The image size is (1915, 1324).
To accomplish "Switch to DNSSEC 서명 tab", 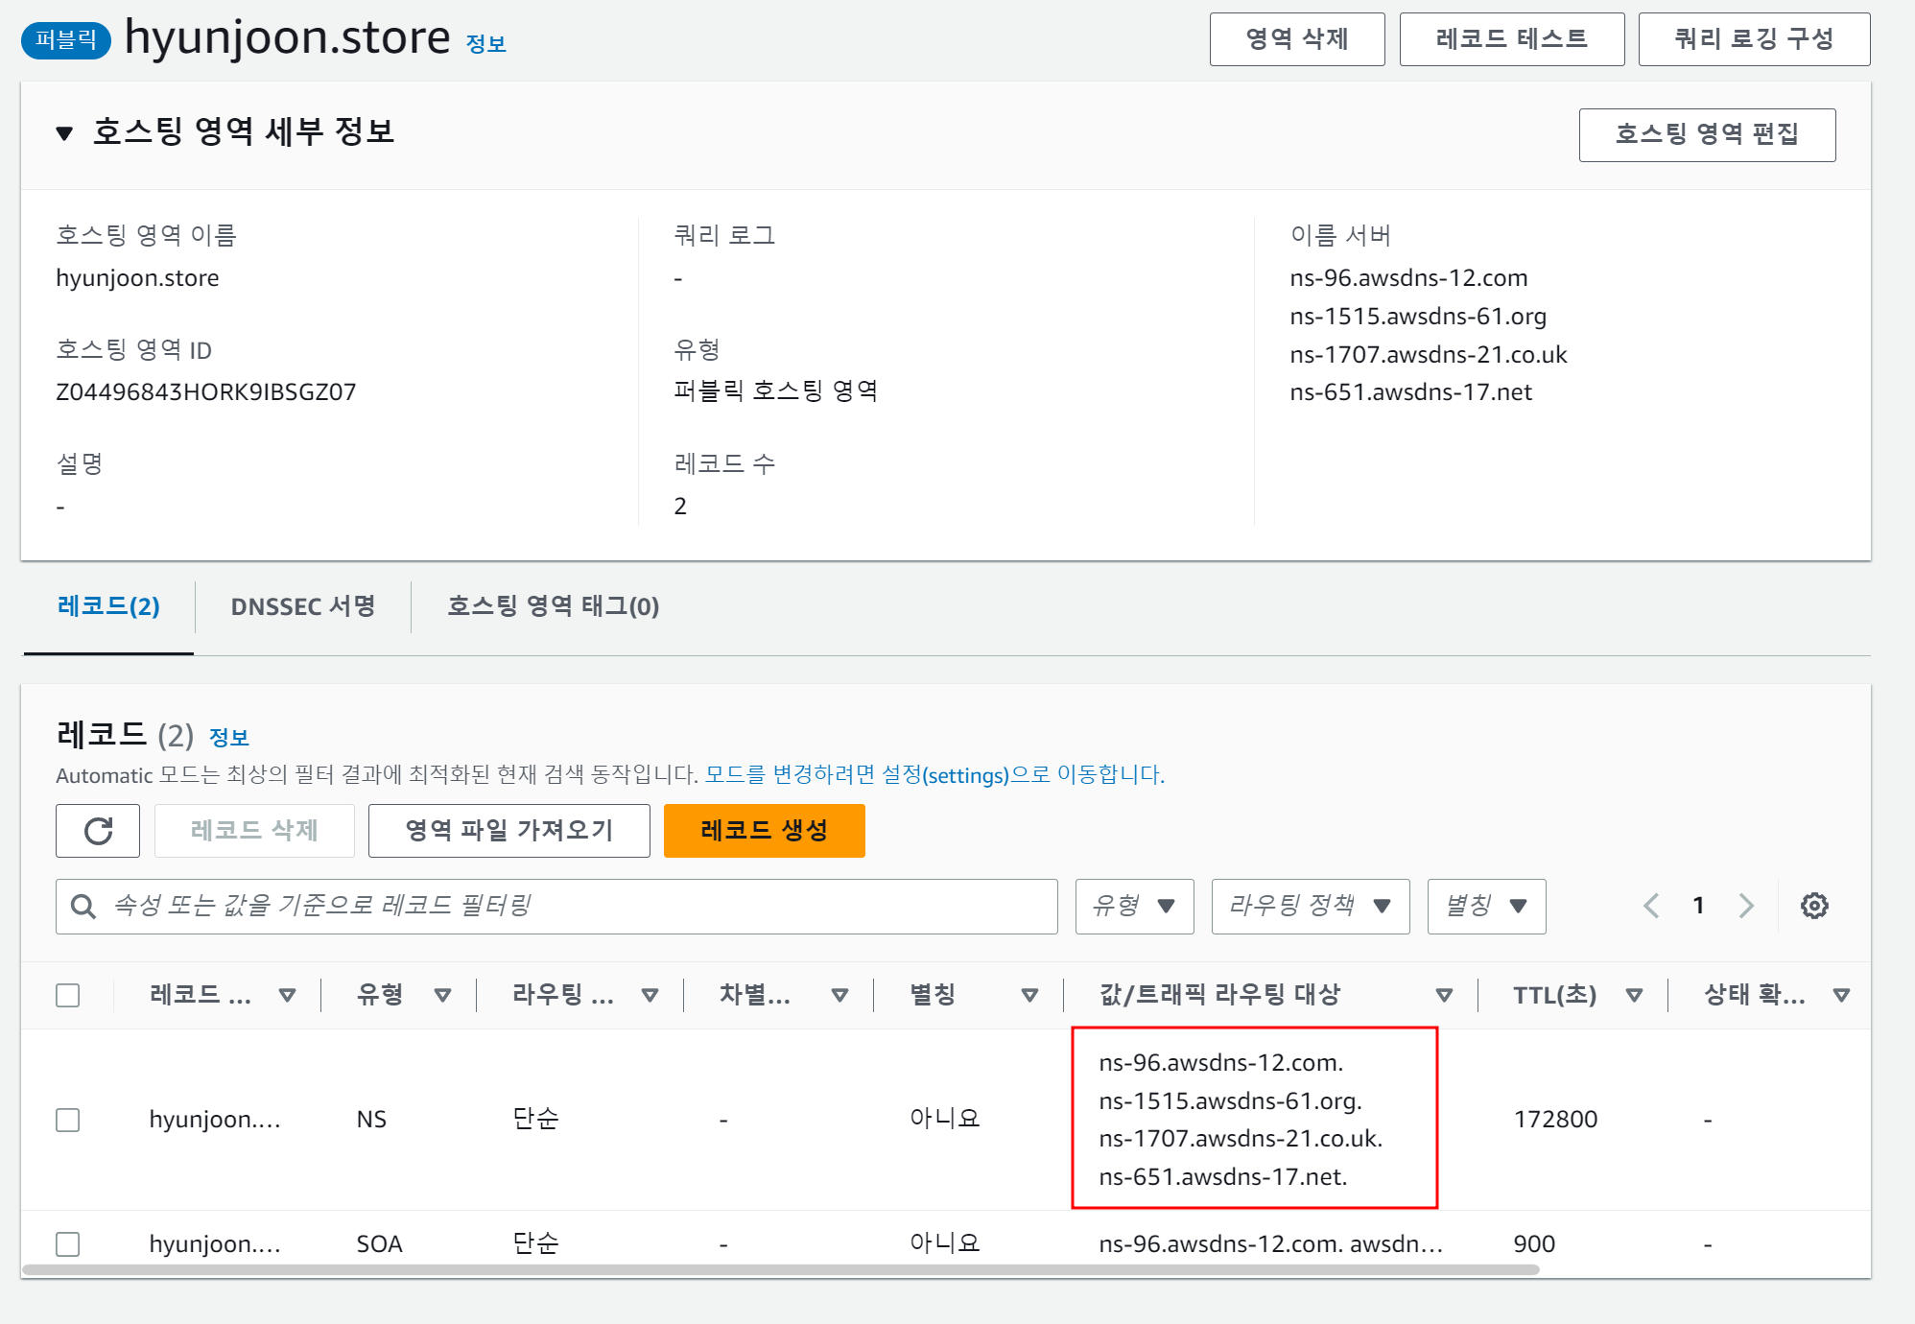I will click(x=302, y=606).
